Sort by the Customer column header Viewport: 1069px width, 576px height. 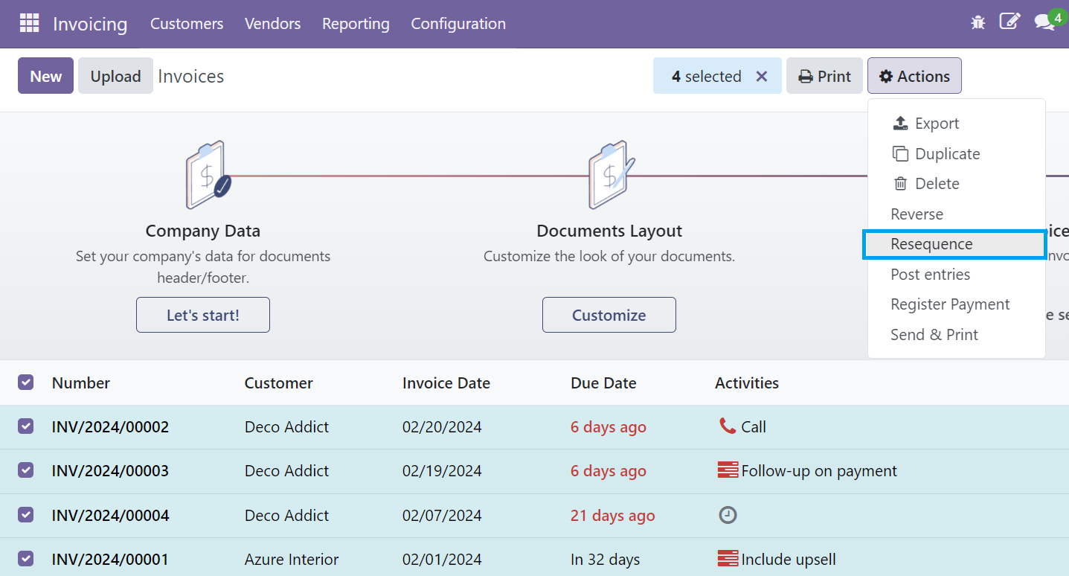pos(279,383)
